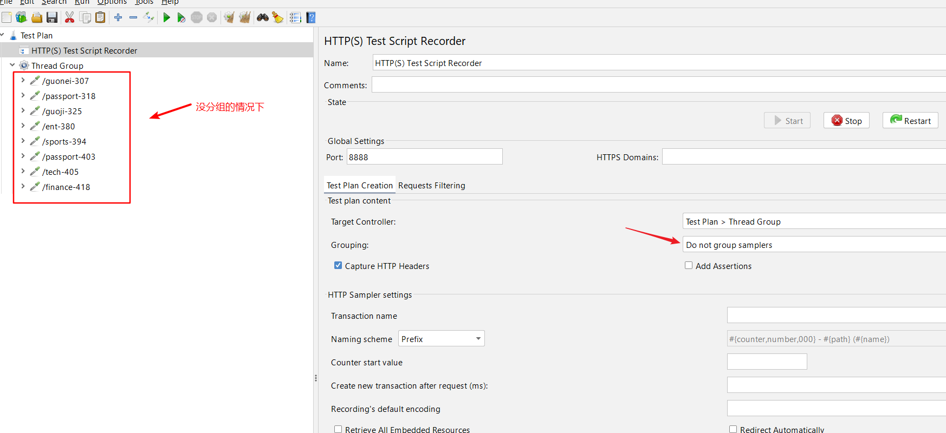Open the Options menu
This screenshot has width=946, height=433.
(112, 2)
